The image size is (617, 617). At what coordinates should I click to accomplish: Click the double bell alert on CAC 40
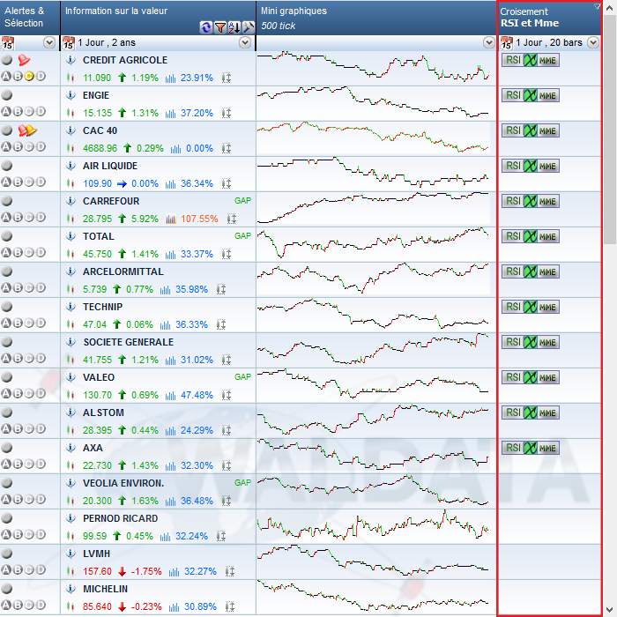pyautogui.click(x=27, y=130)
